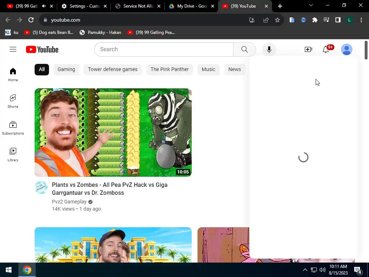Open the ku bookmark
The width and height of the screenshot is (369, 277).
coord(12,32)
